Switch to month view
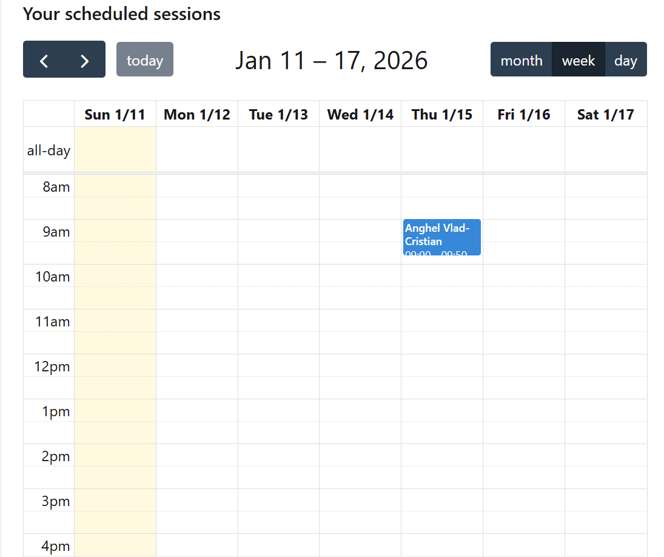The height and width of the screenshot is (557, 664). (521, 59)
